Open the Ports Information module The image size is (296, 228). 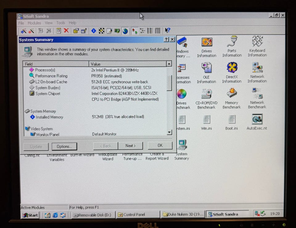coord(232,47)
